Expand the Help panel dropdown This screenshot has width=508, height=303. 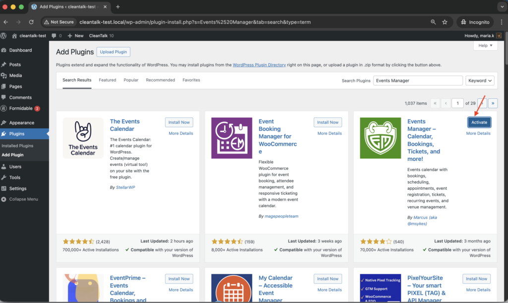click(485, 46)
